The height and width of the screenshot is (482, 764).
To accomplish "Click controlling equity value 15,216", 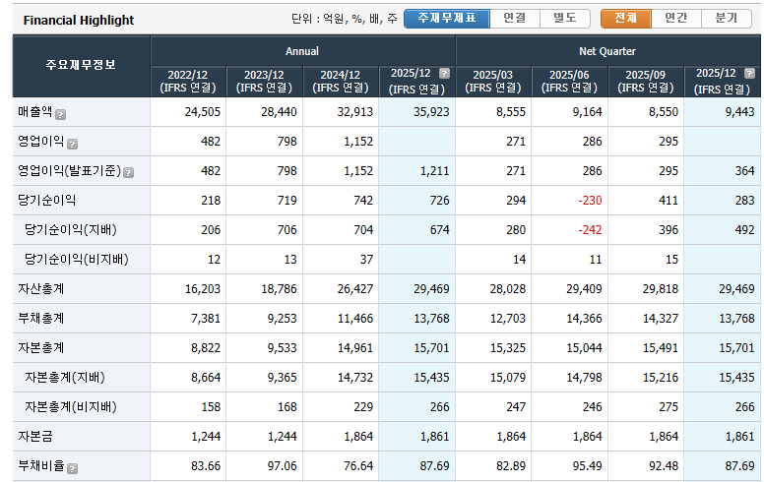I will pyautogui.click(x=661, y=378).
